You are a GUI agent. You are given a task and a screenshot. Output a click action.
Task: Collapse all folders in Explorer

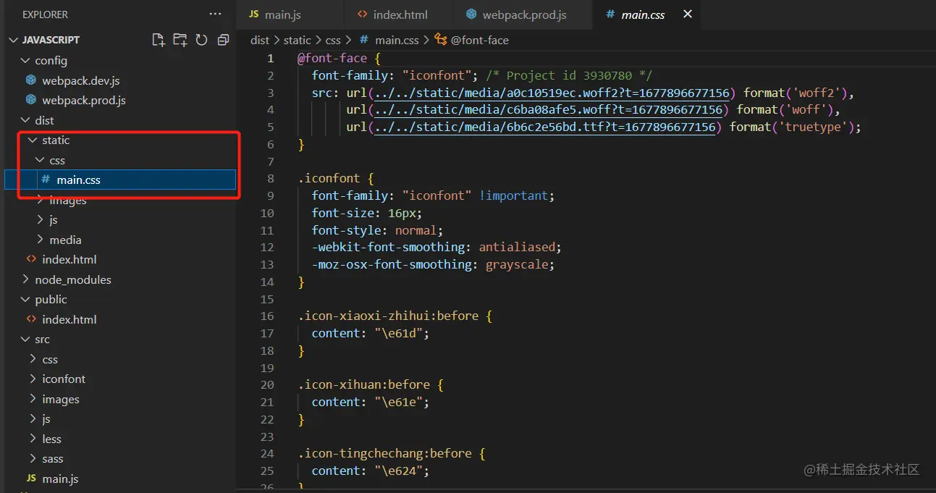pos(223,40)
